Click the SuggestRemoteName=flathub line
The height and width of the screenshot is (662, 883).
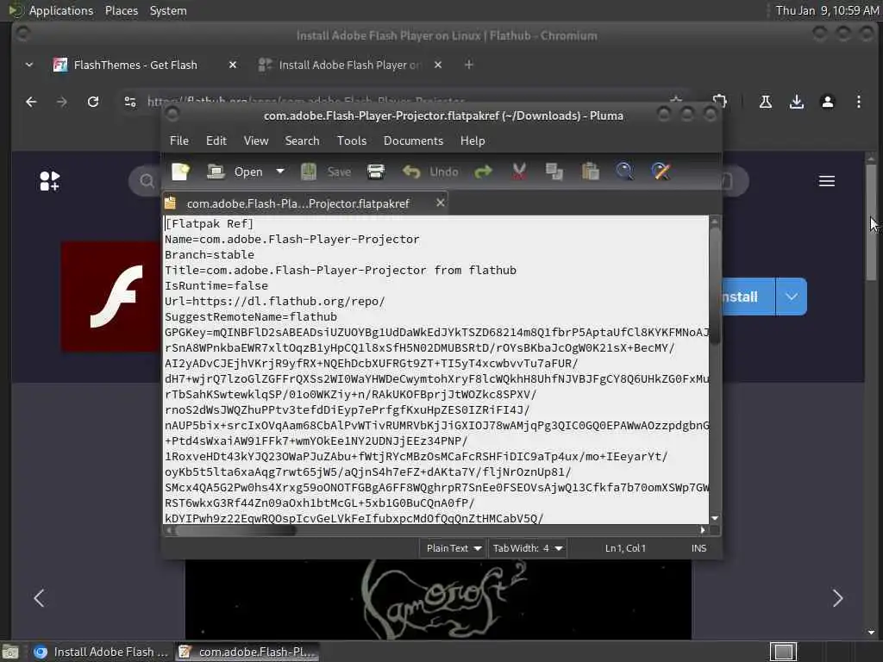(251, 317)
